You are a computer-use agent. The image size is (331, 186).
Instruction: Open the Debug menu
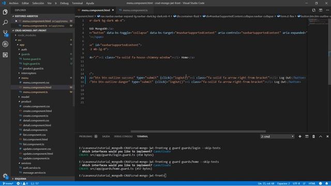(x=64, y=3)
